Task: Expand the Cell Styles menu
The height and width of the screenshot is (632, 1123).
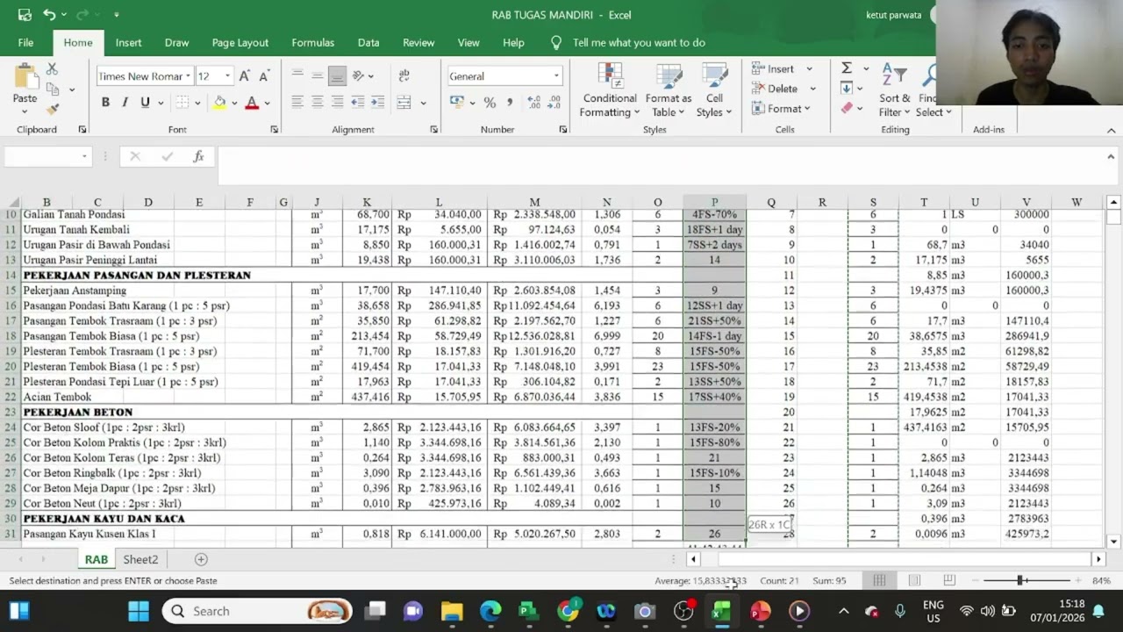Action: [x=714, y=90]
